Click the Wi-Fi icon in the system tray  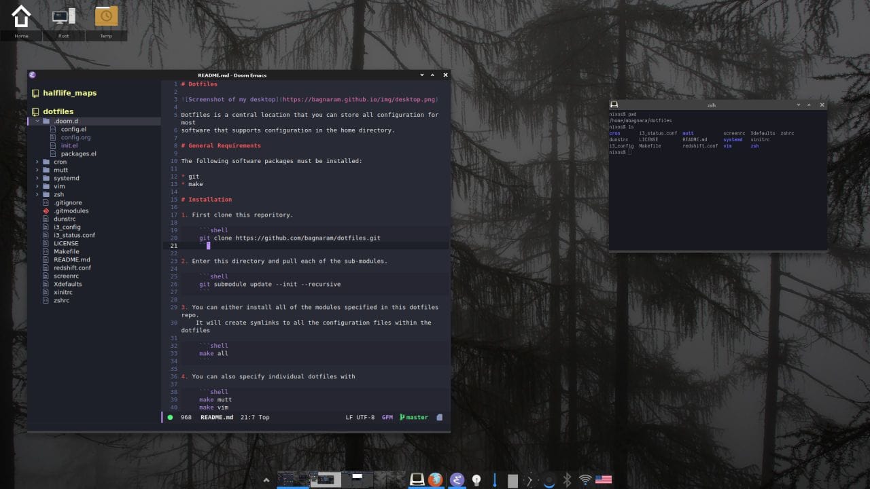[x=585, y=479]
